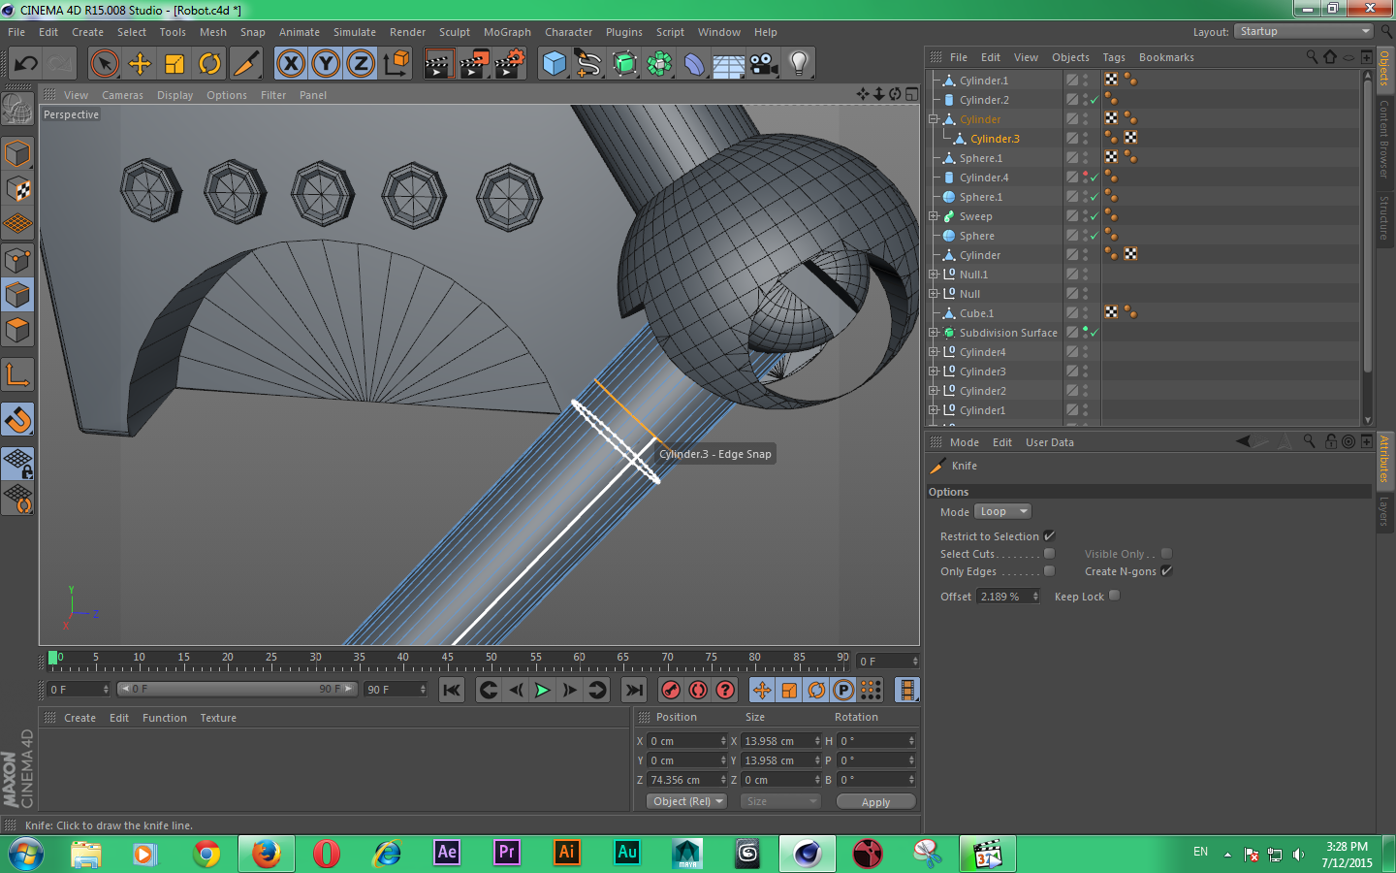Enable Keep Lock checkbox

pyautogui.click(x=1114, y=596)
